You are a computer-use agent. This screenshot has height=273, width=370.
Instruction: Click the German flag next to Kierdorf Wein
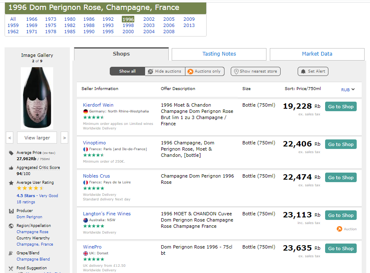pos(85,112)
